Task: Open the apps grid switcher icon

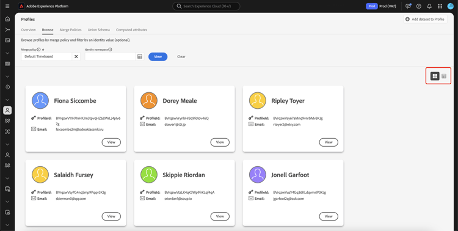Action: coord(440,6)
